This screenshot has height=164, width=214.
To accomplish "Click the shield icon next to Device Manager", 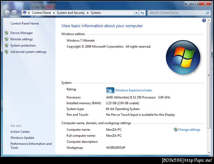I will point(6,33).
